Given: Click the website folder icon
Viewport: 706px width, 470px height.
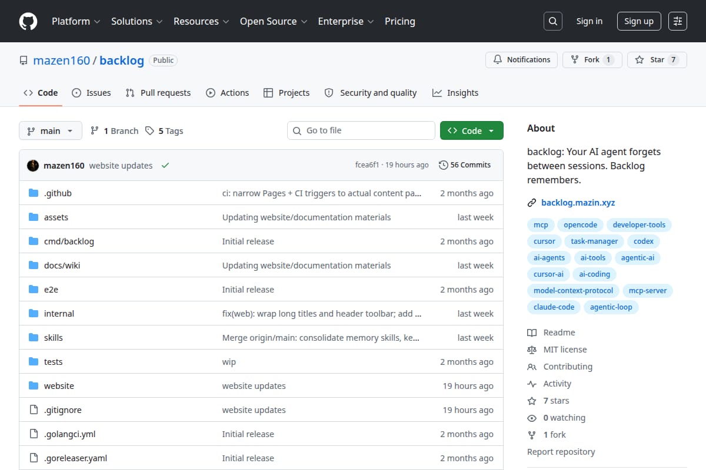Looking at the screenshot, I should (x=34, y=386).
